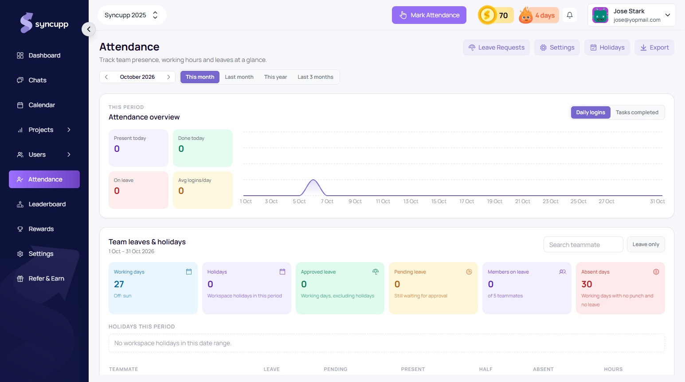Switch chart to Daily logins

[x=591, y=112]
